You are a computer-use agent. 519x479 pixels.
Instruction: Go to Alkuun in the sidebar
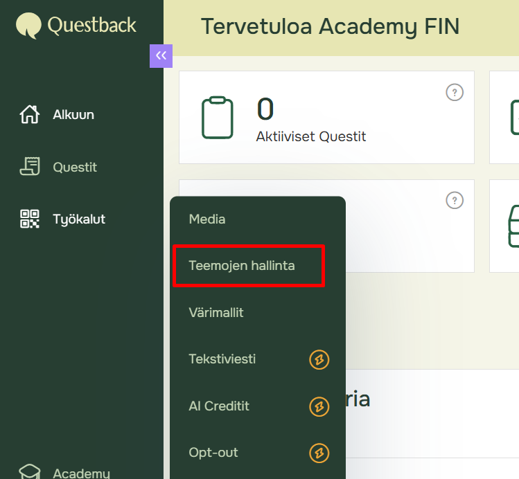click(73, 114)
